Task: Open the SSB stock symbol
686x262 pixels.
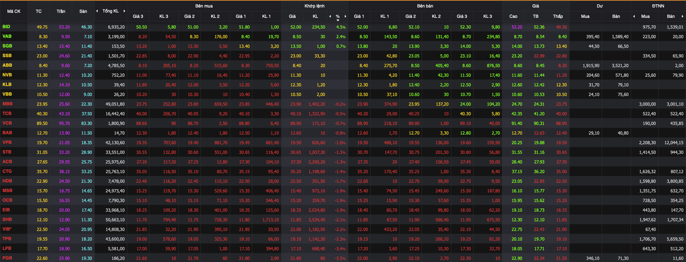Action: tap(7, 56)
